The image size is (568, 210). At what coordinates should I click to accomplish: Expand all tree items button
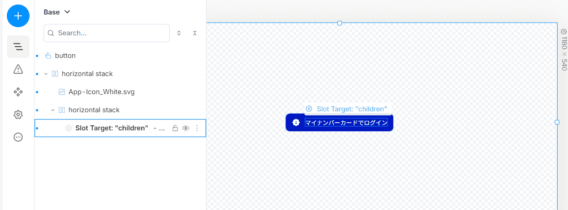[179, 33]
